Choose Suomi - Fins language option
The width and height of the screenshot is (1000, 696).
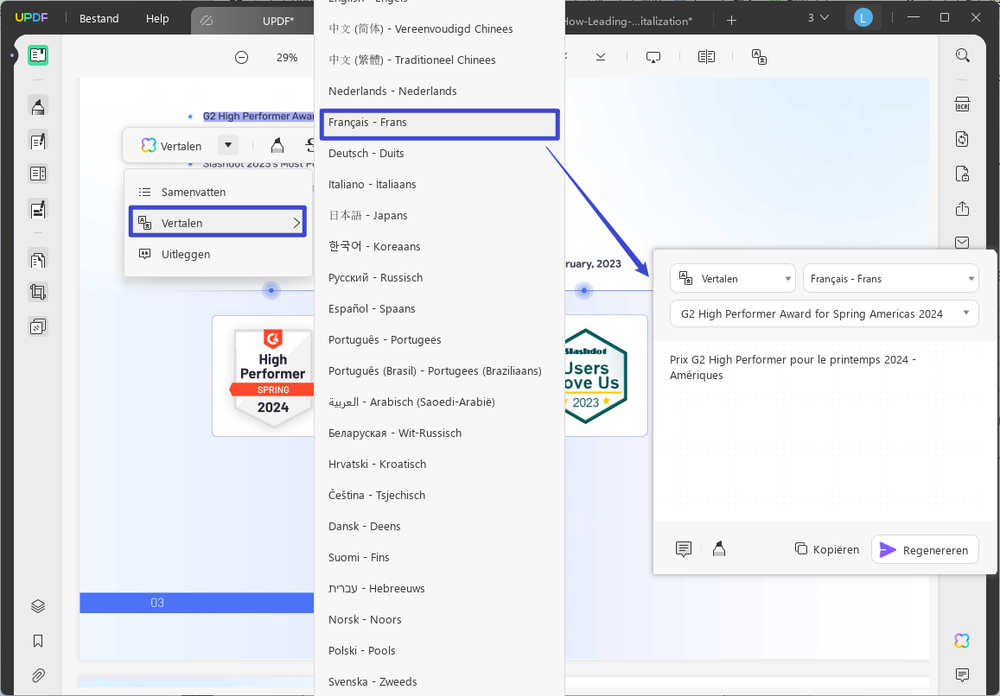(x=439, y=557)
